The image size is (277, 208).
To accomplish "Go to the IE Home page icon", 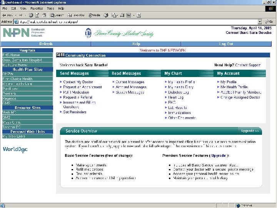I will [44, 15].
